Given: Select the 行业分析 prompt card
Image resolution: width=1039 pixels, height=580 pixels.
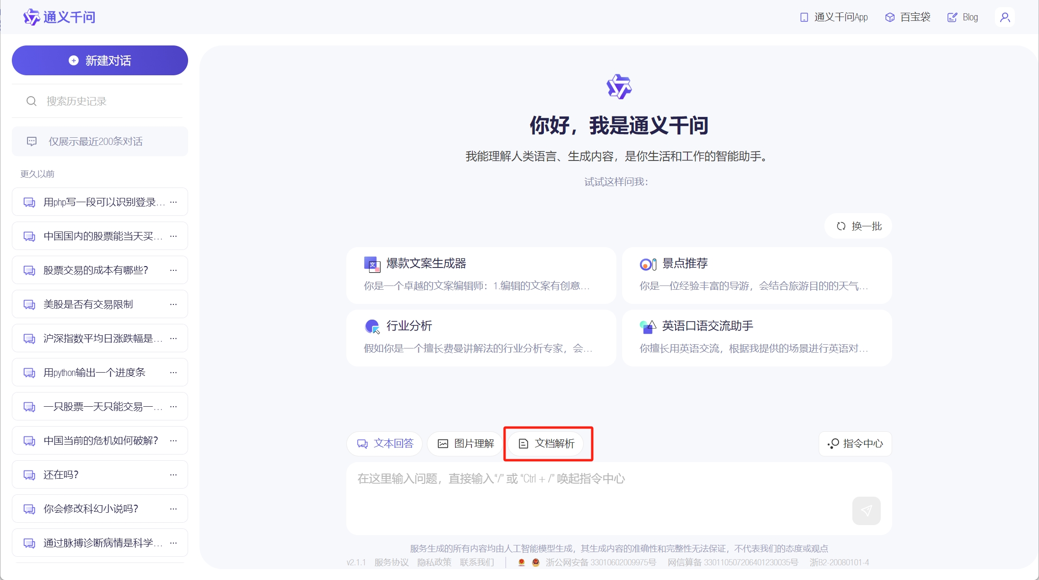Looking at the screenshot, I should point(481,338).
